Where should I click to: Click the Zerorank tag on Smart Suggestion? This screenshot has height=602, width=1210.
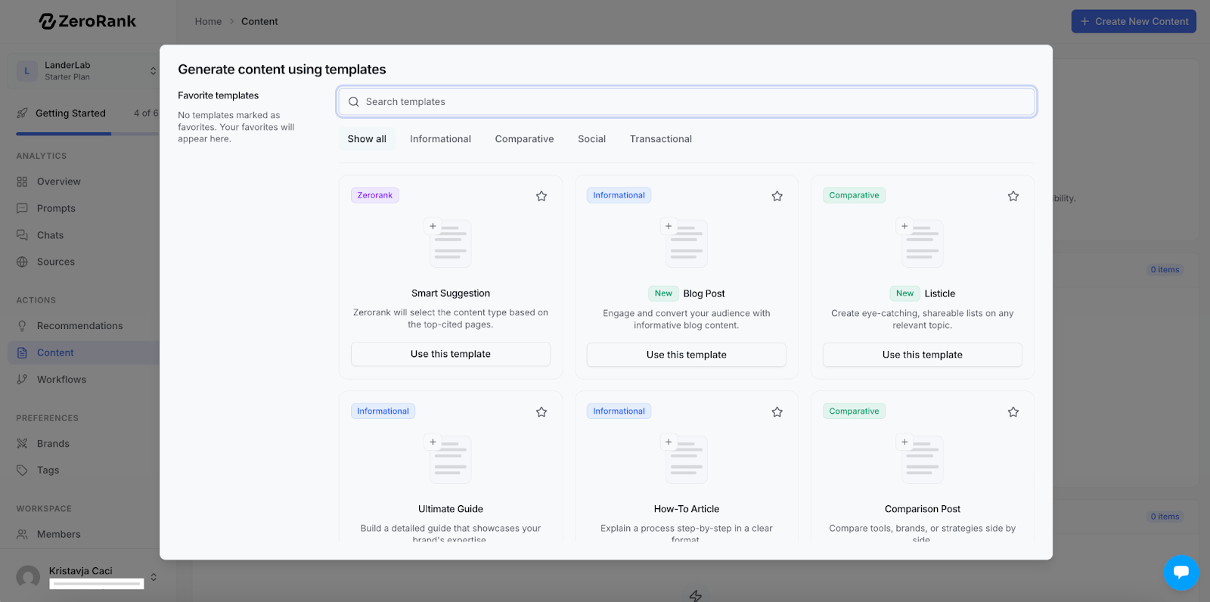tap(375, 195)
